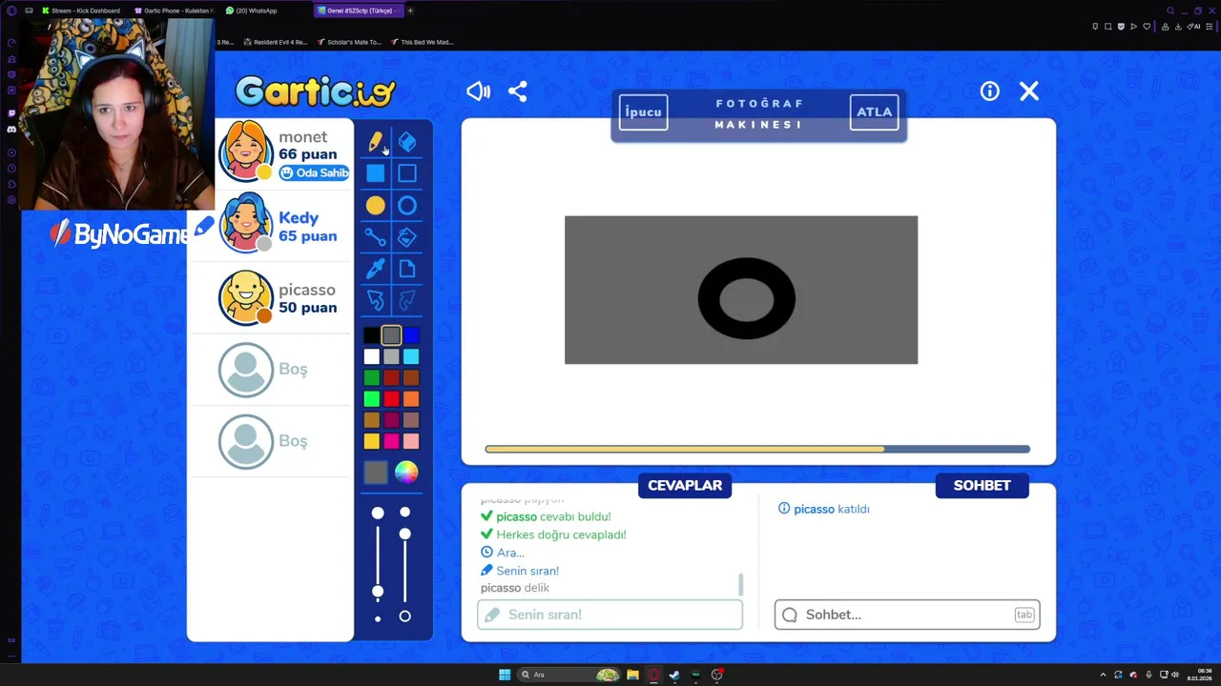
Task: Open the CEVAPLAR answers tab
Action: pos(685,485)
